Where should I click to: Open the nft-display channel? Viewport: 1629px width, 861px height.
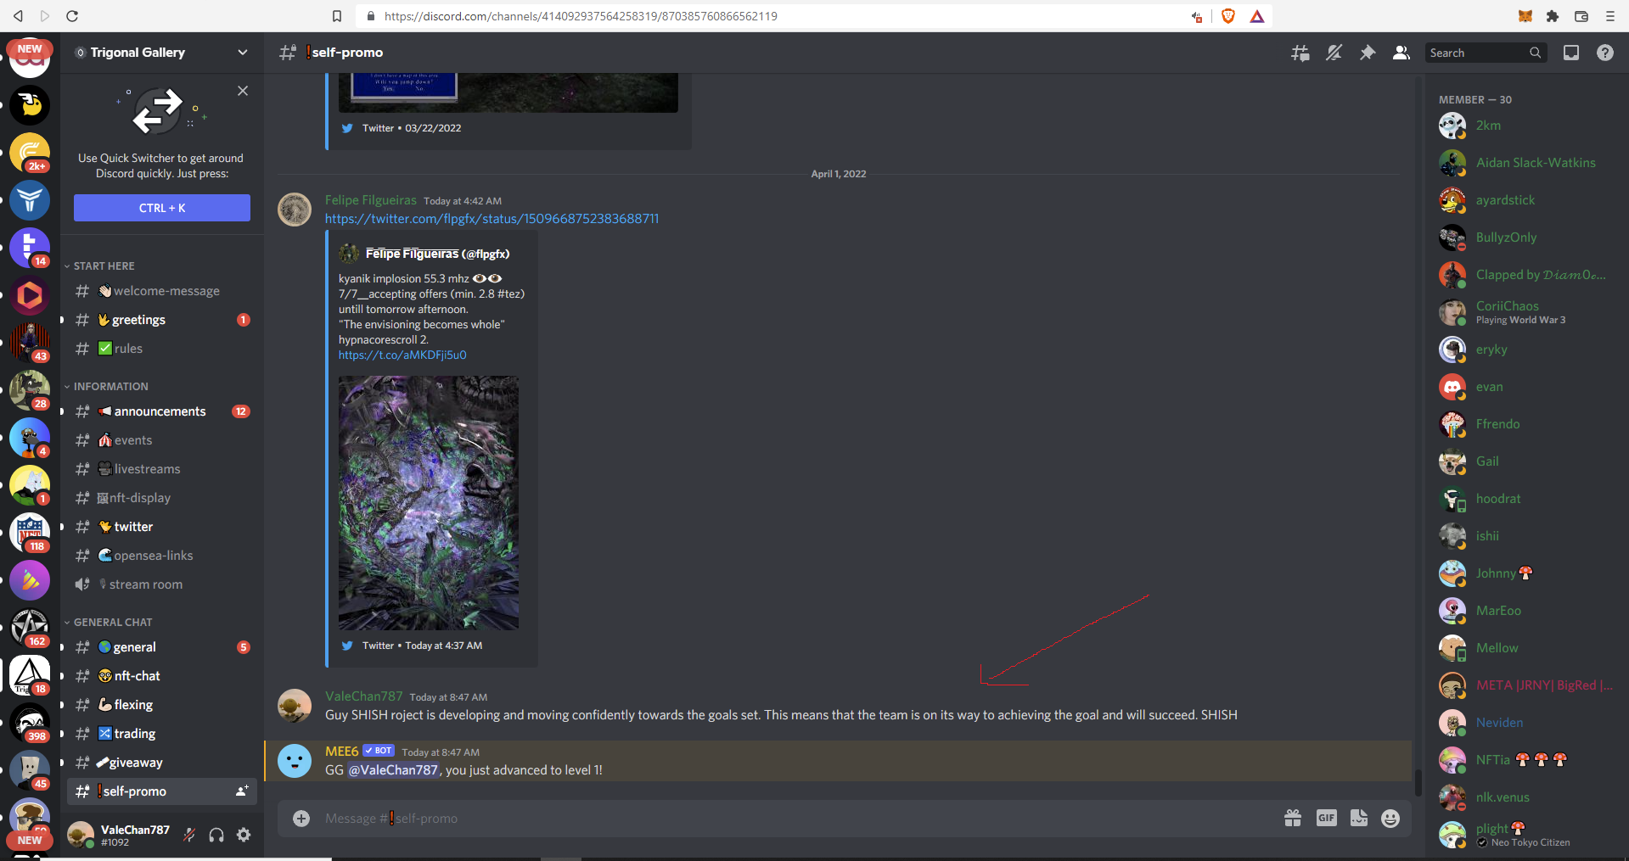tap(161, 498)
